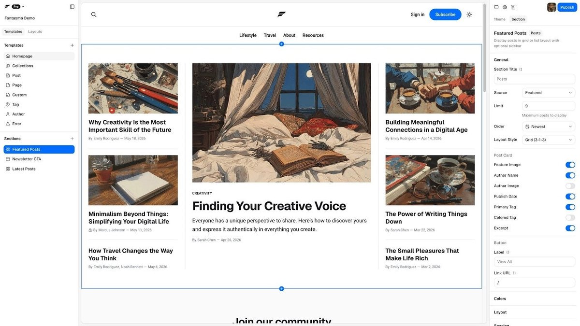
Task: Insert section below using bottom blue plus handle
Action: 281,289
